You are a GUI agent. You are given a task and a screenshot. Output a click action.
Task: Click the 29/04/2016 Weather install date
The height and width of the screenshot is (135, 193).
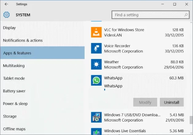(x=174, y=67)
